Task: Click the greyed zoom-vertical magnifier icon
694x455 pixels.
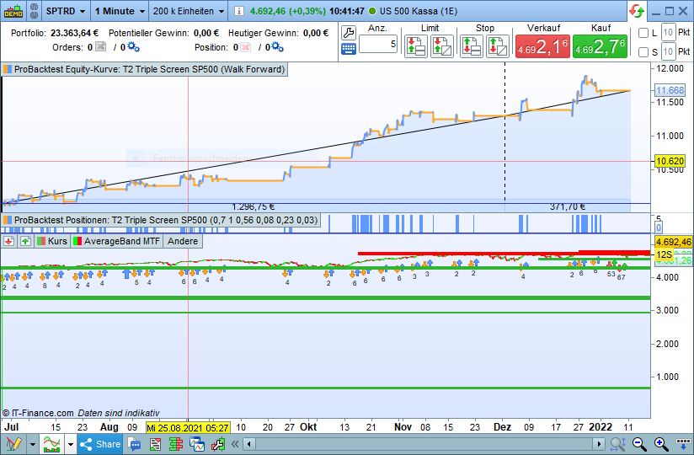Action: [617, 444]
